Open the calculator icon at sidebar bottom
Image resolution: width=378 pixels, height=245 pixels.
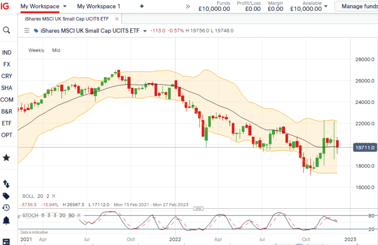(6, 242)
